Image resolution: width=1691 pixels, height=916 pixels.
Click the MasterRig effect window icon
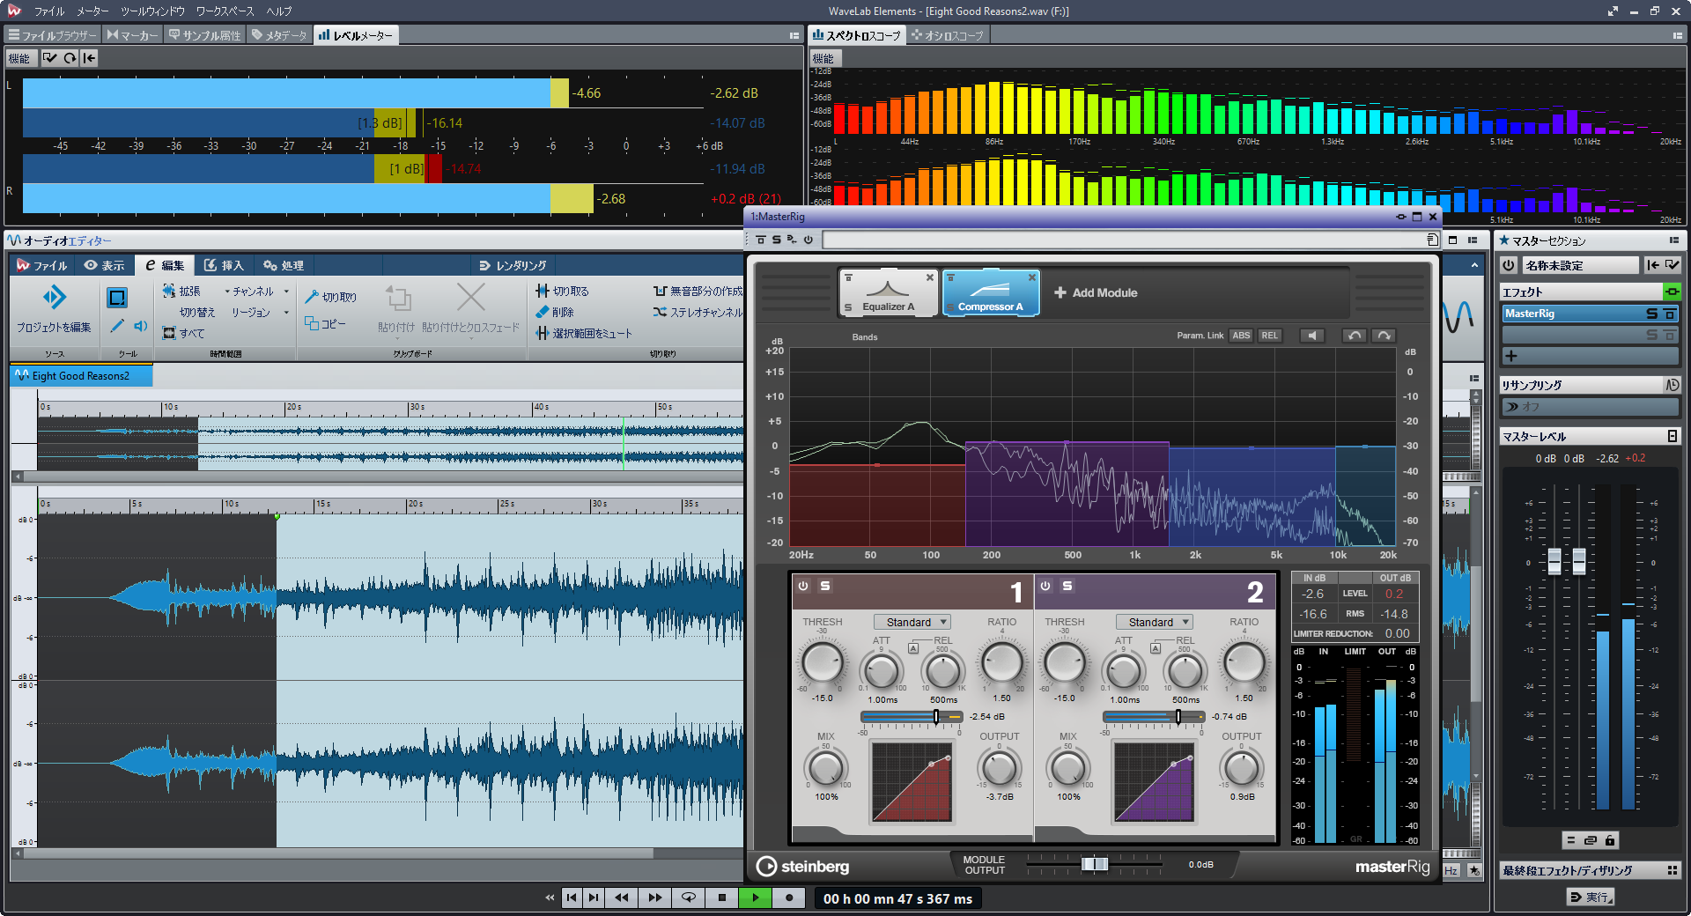[x=1670, y=314]
